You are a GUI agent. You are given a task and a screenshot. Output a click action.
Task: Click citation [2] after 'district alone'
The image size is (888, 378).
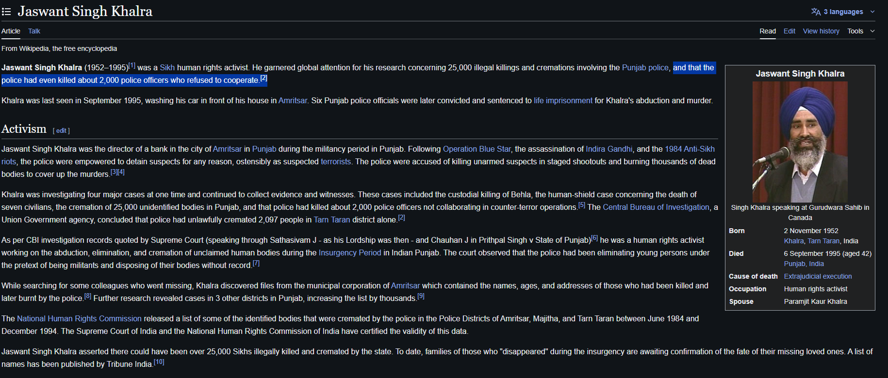click(x=402, y=218)
